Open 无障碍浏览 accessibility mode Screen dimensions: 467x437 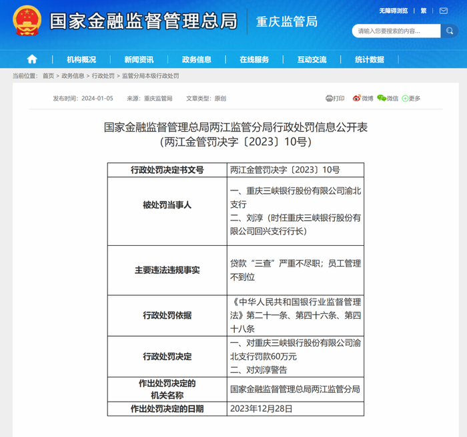pyautogui.click(x=394, y=11)
